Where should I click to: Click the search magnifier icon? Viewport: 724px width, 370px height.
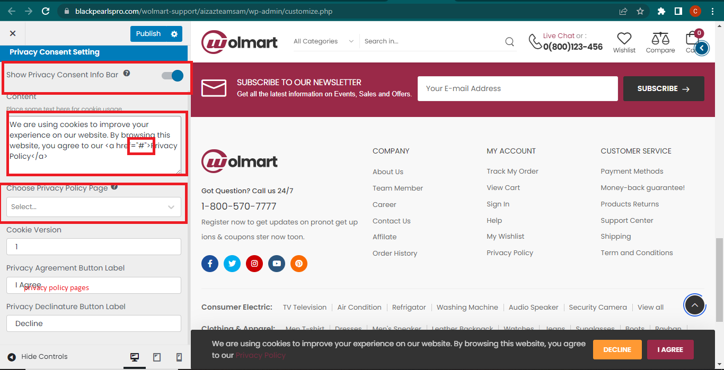tap(509, 42)
